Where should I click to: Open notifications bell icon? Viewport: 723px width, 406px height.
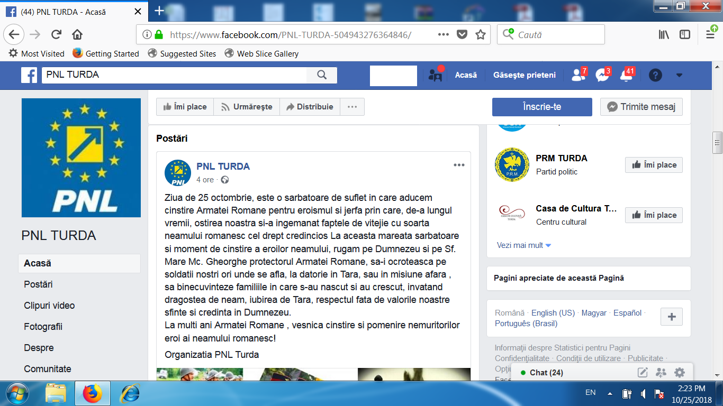pyautogui.click(x=627, y=75)
